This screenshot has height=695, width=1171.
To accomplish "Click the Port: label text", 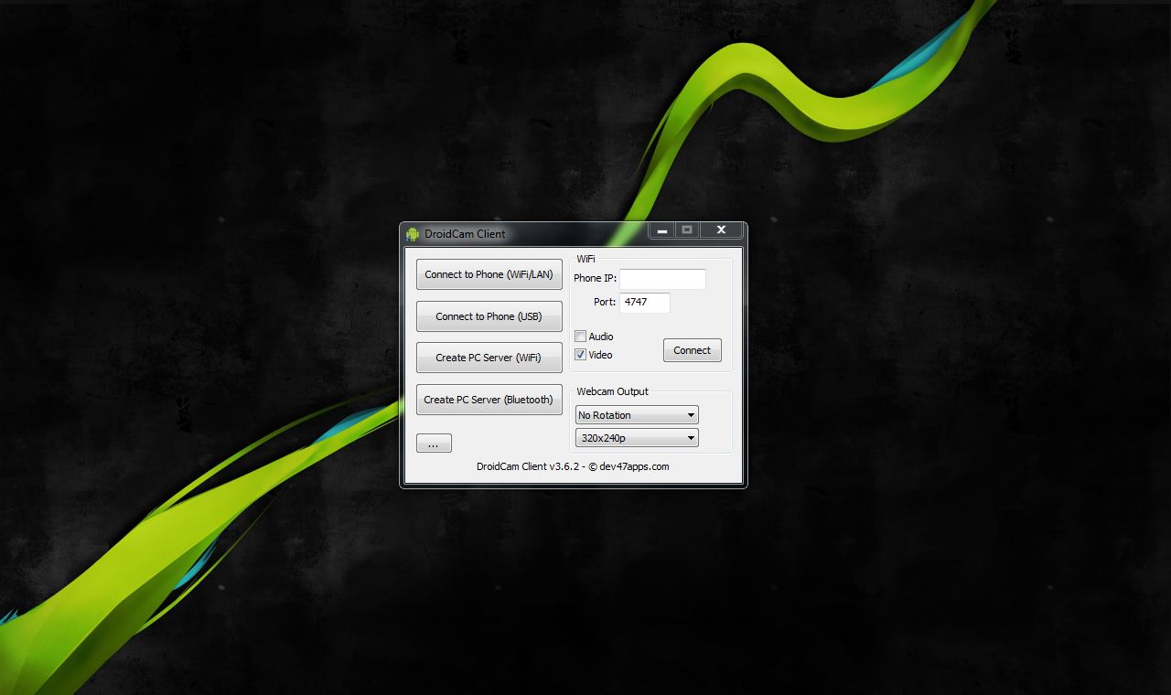I will 605,302.
